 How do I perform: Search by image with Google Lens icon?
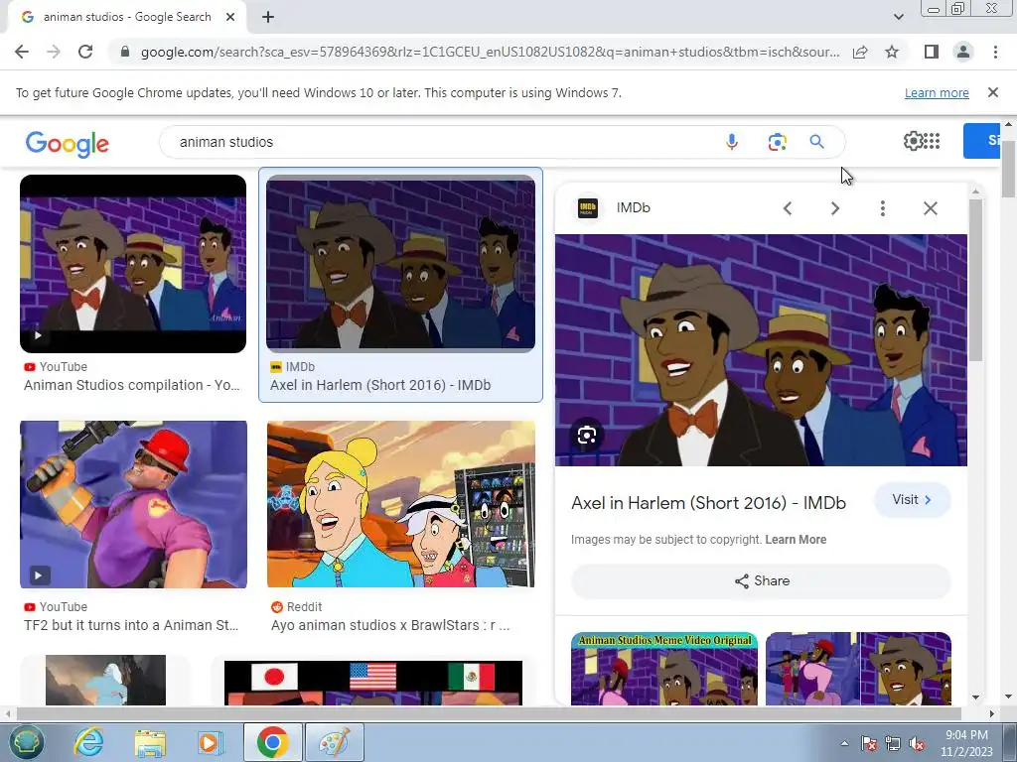point(777,142)
